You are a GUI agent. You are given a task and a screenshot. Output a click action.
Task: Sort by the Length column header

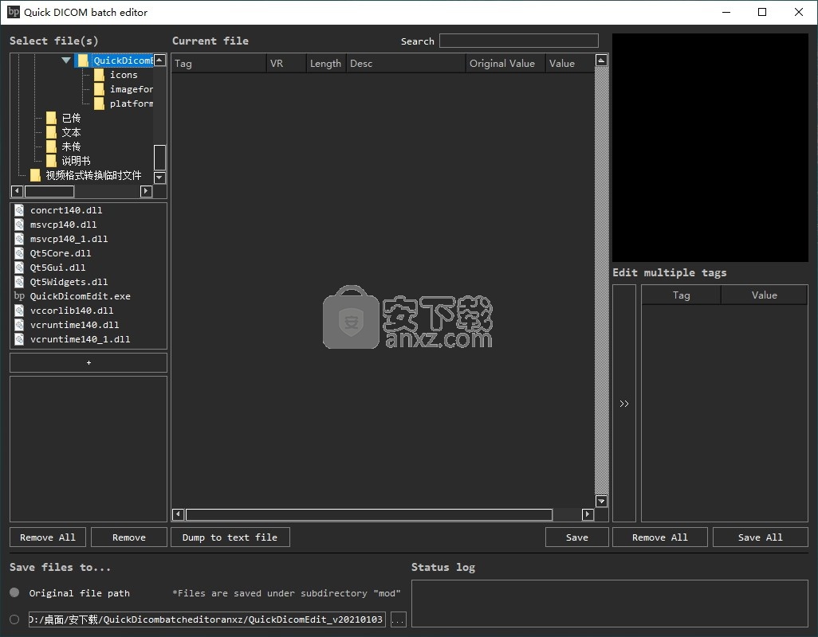click(x=326, y=64)
